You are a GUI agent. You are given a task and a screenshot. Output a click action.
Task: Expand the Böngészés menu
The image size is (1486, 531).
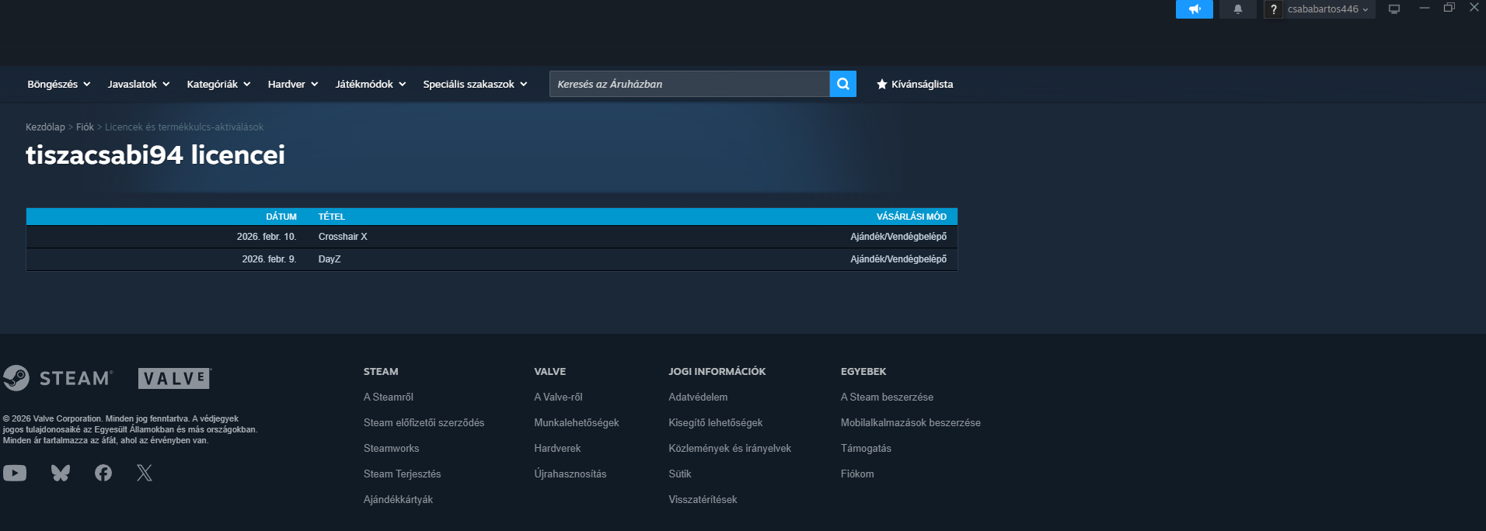coord(59,84)
